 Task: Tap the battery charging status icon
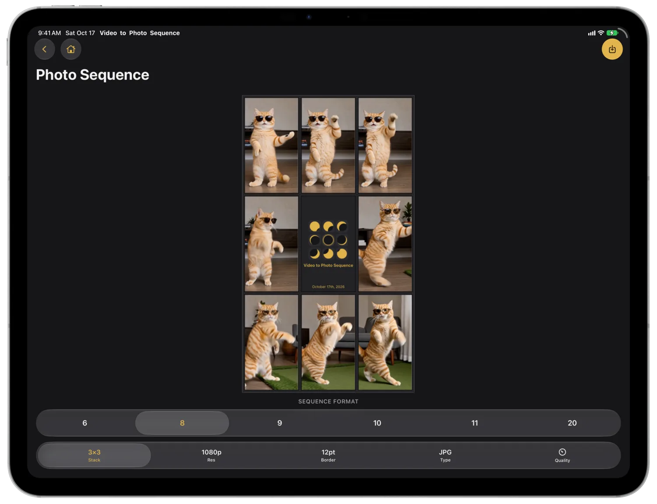[612, 33]
